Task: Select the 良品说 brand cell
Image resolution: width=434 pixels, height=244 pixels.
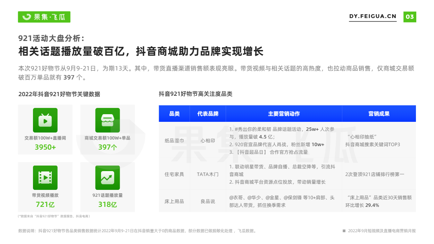Action: click(208, 201)
